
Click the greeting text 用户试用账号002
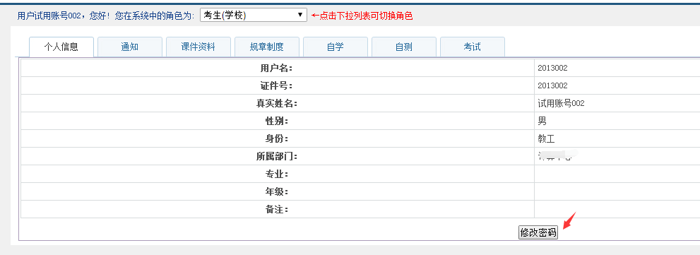(x=49, y=16)
